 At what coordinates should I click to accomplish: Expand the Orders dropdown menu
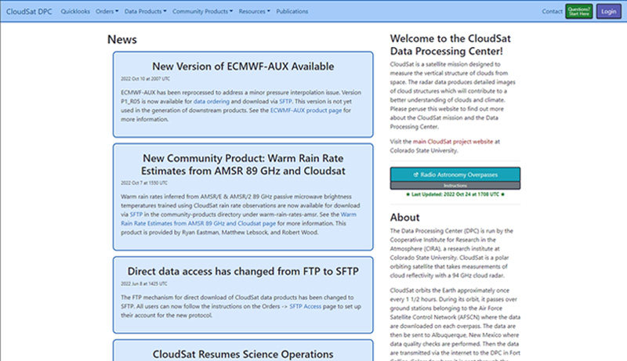107,12
